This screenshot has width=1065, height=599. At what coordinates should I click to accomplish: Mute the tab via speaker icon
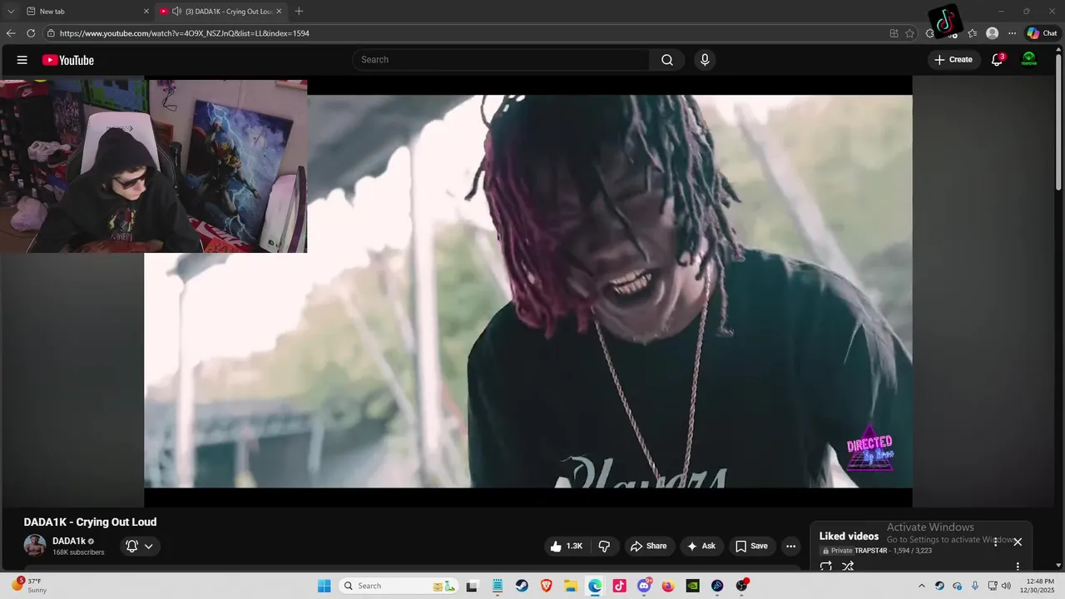pyautogui.click(x=176, y=11)
